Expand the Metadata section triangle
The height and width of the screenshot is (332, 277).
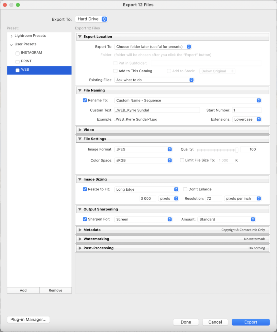point(80,230)
